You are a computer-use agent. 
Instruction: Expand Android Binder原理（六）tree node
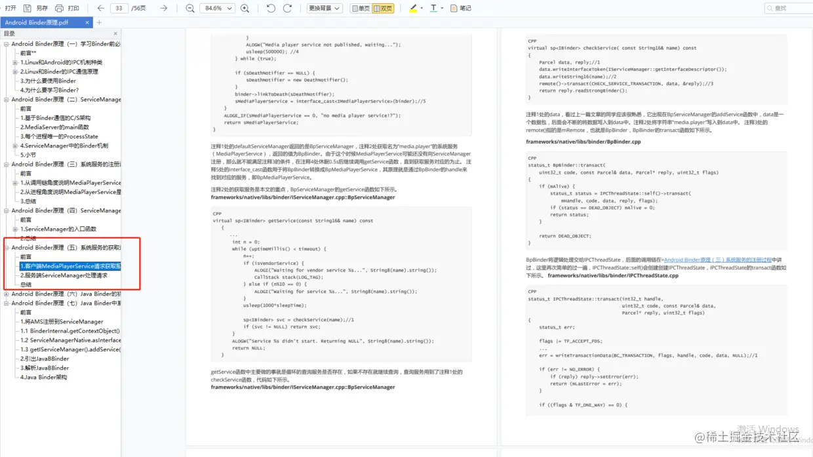7,294
